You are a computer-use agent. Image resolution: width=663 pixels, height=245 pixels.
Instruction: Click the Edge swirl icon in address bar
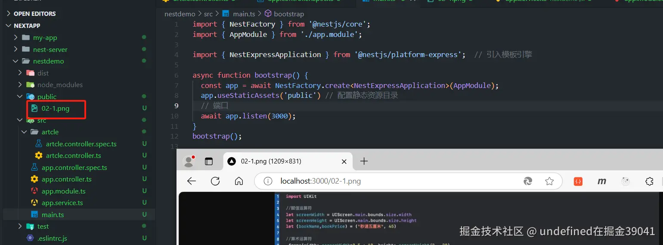click(528, 181)
